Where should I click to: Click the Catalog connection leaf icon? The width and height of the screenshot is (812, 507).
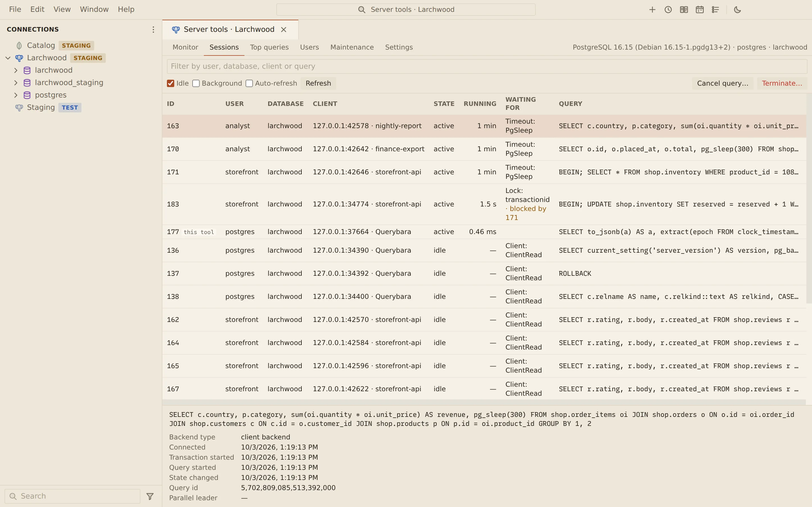(x=19, y=46)
